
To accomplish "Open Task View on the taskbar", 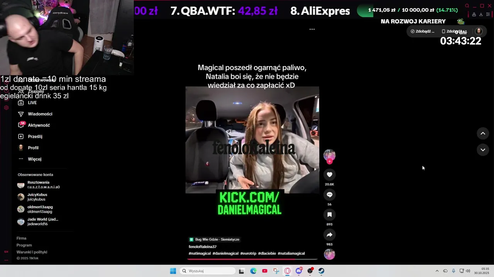I will pyautogui.click(x=242, y=271).
